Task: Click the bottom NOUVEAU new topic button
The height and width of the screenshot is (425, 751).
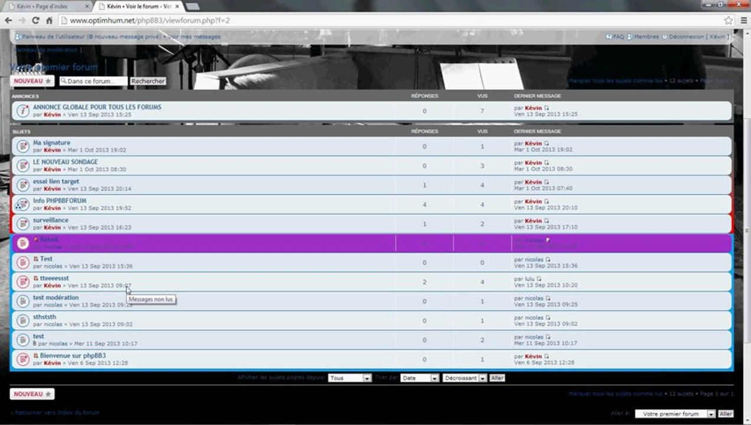Action: pos(32,394)
